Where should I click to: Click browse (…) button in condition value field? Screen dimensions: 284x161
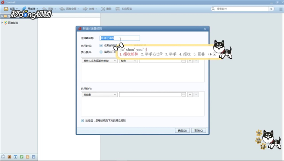[x=183, y=61]
